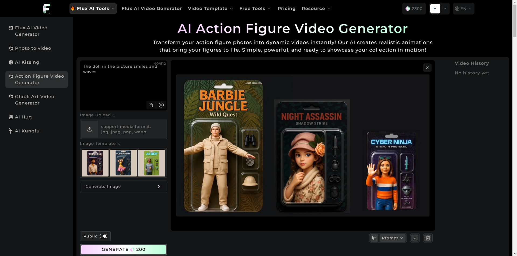Select the AI Kissing tool in sidebar
Viewport: 517px width, 256px height.
pos(27,62)
